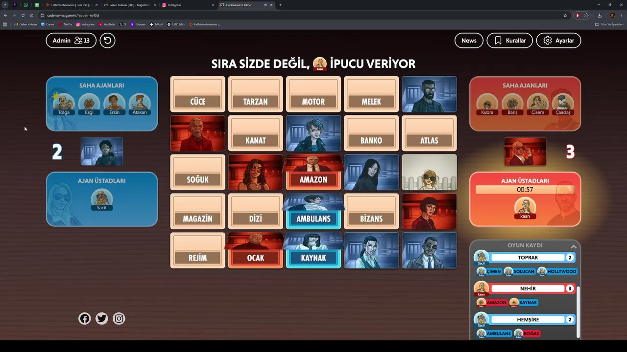The width and height of the screenshot is (627, 352).
Task: Click Erkin's avatar in blue field agents
Action: pos(114,103)
